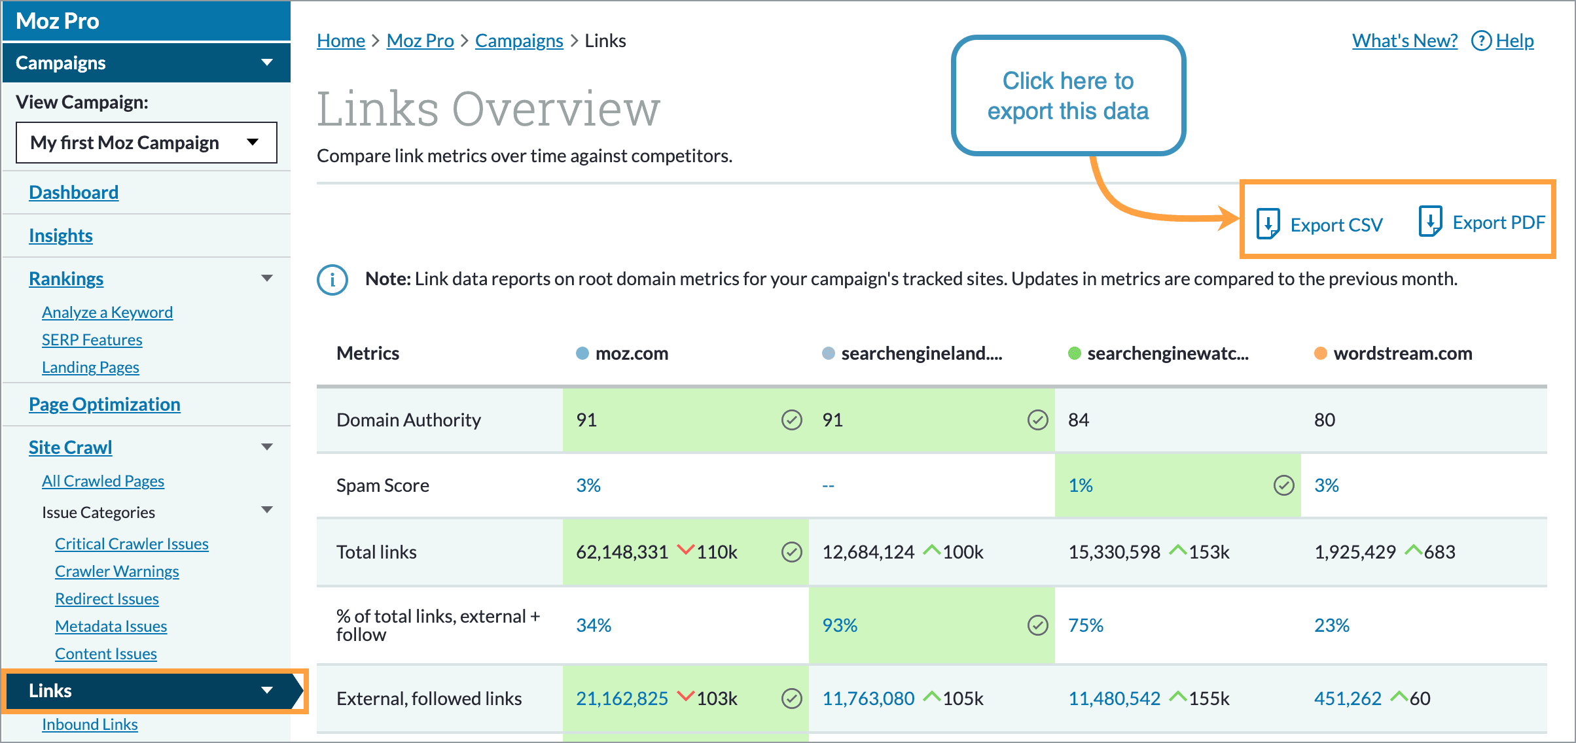Click the checkmark beside searchengineland Domain Authority 91
This screenshot has width=1576, height=743.
1036,420
